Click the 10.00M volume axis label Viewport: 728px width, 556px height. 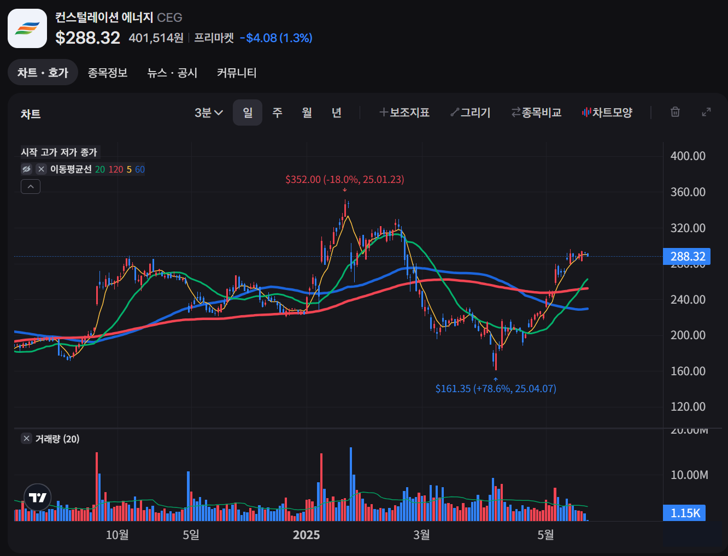[689, 475]
